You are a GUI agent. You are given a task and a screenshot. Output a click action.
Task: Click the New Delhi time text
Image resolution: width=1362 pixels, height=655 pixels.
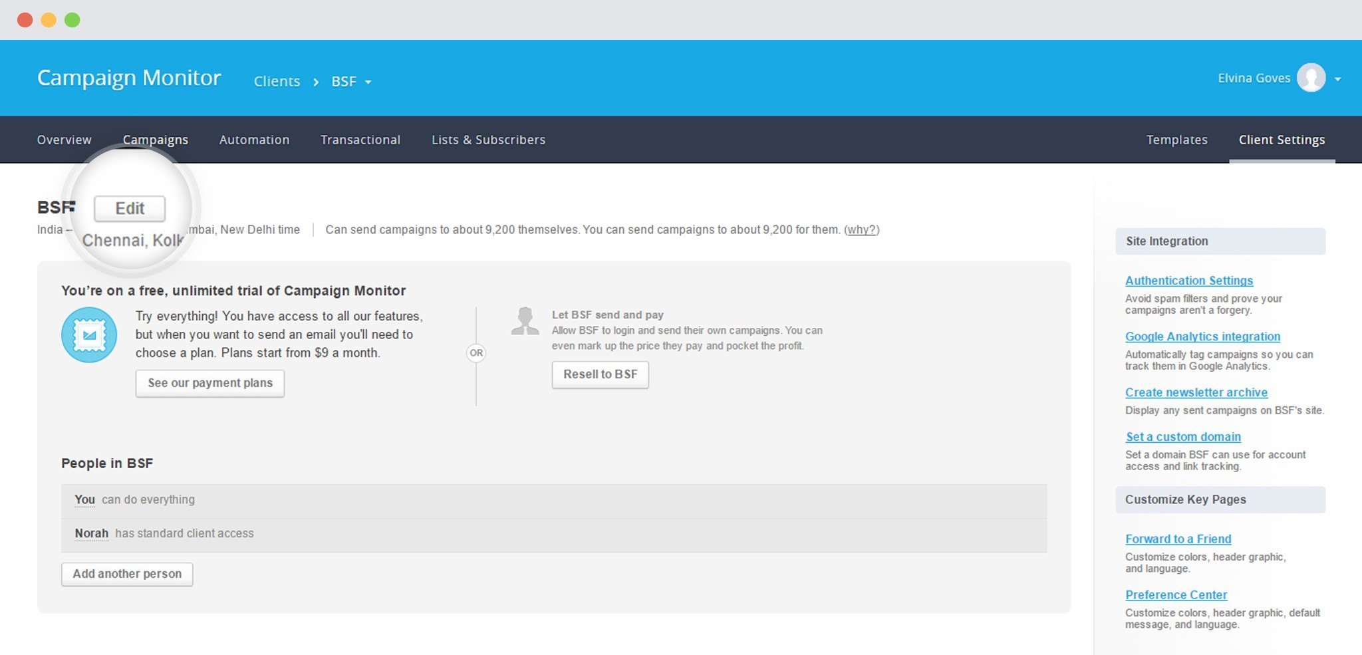260,229
